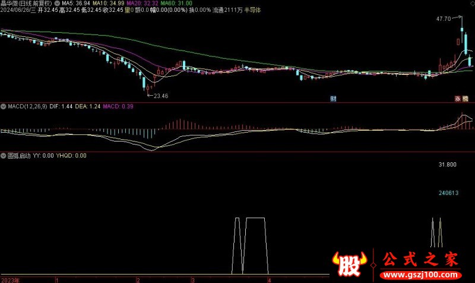The image size is (475, 283).
Task: Click the DEA: 1.24 value
Action: [x=87, y=106]
